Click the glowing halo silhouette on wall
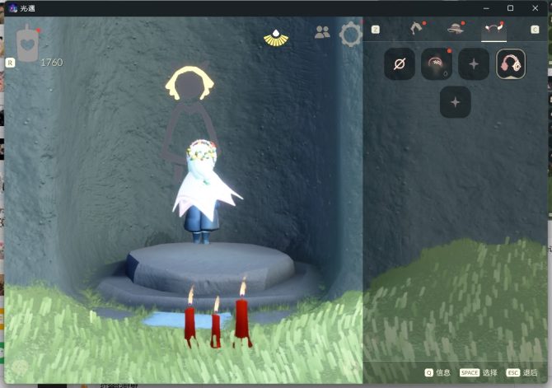 (x=189, y=83)
